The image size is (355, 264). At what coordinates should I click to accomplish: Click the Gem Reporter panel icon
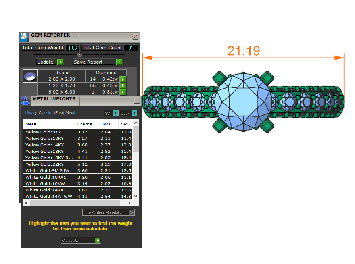pos(24,37)
